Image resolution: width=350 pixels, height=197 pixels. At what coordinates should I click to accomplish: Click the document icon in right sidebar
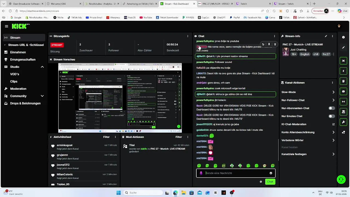pos(343,81)
